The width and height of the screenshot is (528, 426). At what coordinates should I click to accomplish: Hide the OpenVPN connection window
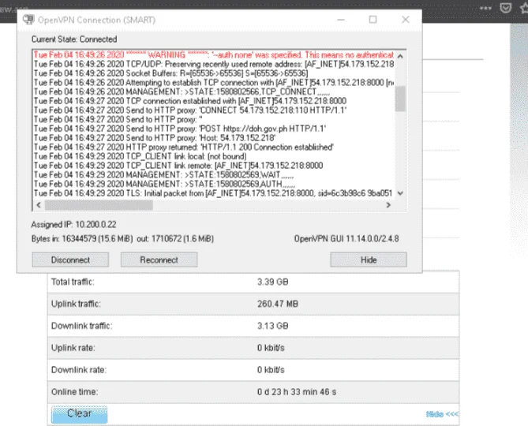pyautogui.click(x=369, y=260)
